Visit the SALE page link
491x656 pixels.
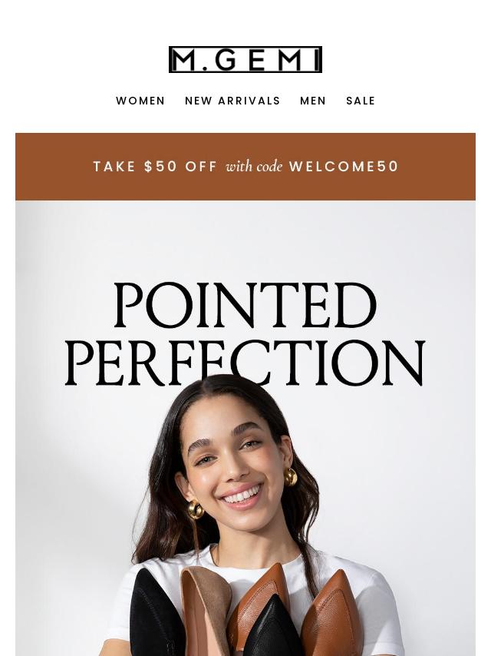[361, 101]
